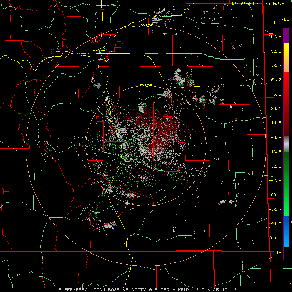Click the -94.2 value on velocity scale
This screenshot has width=292, height=292.
tap(275, 224)
